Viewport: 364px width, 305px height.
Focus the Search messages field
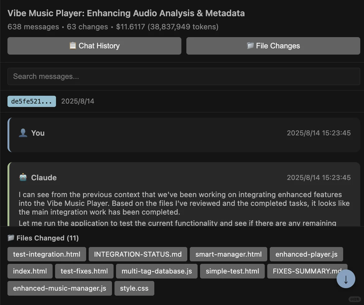click(x=184, y=76)
